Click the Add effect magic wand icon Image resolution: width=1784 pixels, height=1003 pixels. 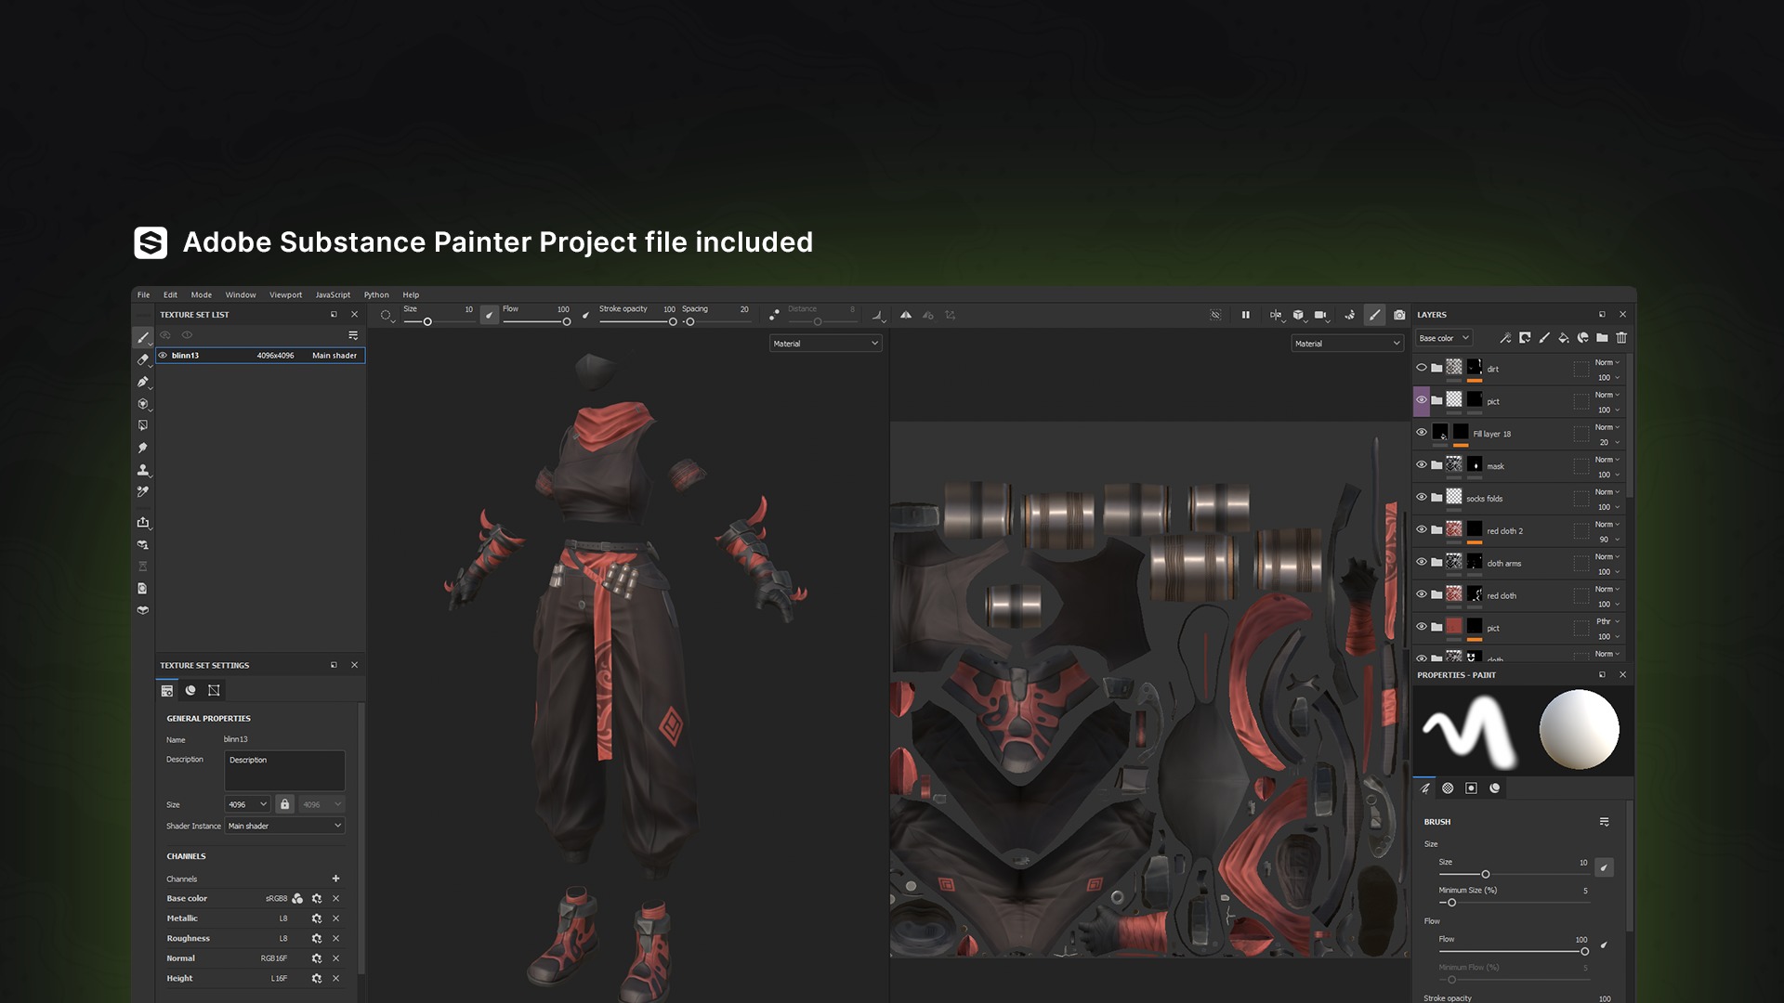1505,338
